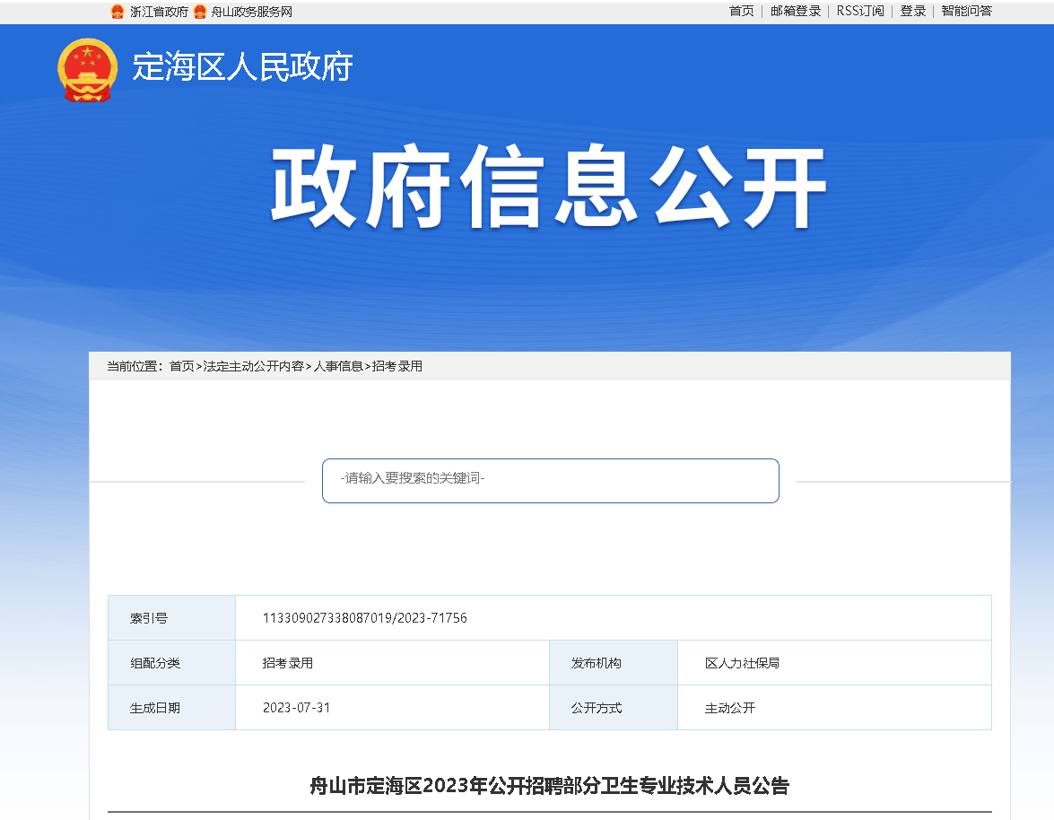Click the 公开方式 label cell
Screen dimensions: 1054x820
pyautogui.click(x=613, y=708)
